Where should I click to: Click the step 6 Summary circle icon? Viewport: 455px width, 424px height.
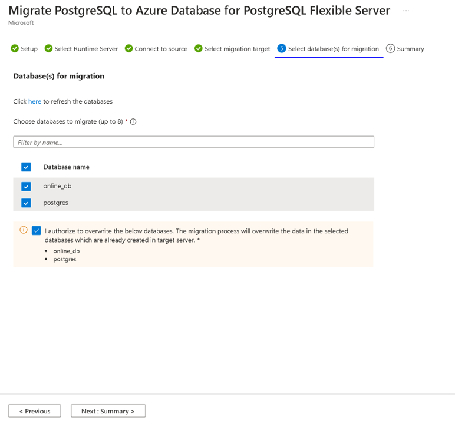390,49
